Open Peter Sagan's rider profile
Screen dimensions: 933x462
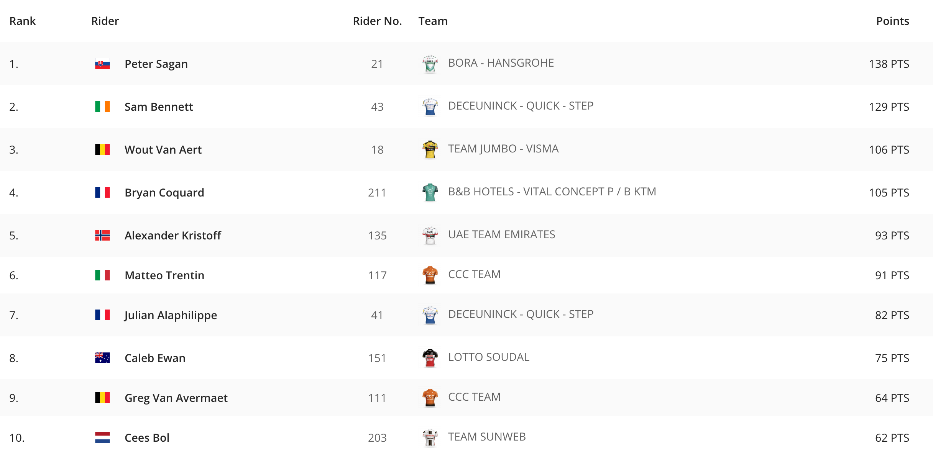[156, 64]
